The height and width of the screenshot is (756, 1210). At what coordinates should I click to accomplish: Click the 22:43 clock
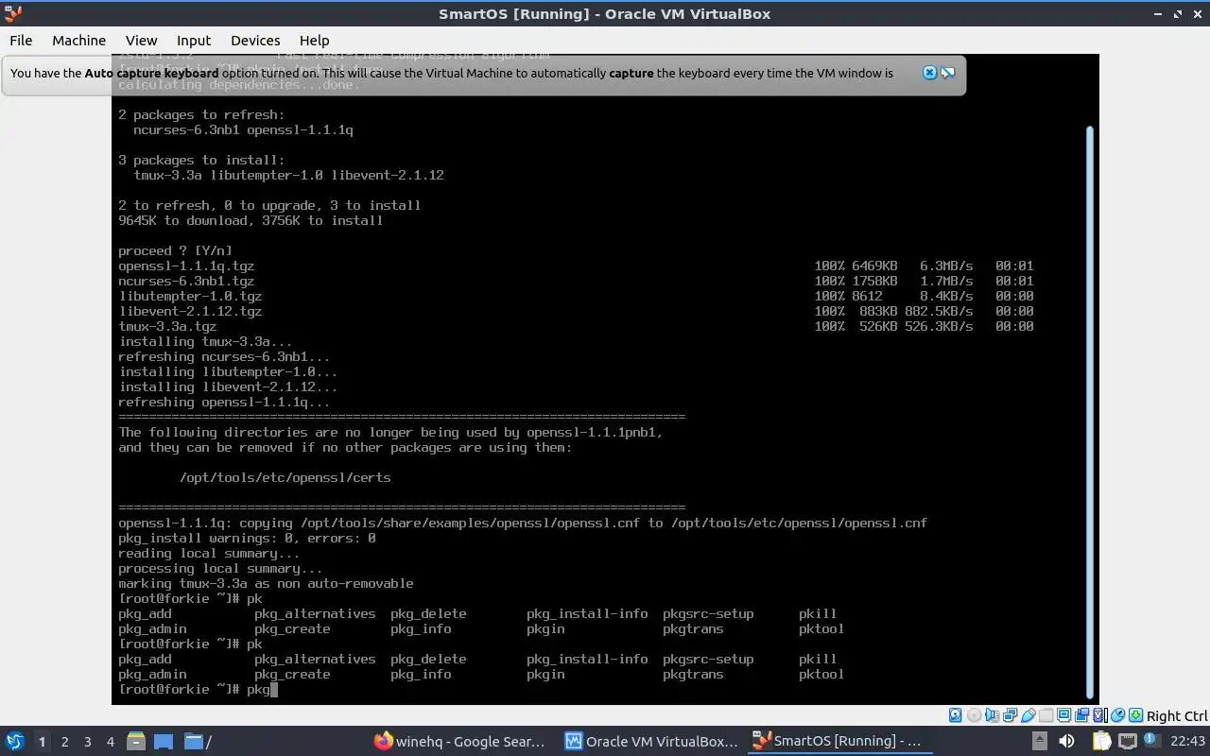[1187, 741]
